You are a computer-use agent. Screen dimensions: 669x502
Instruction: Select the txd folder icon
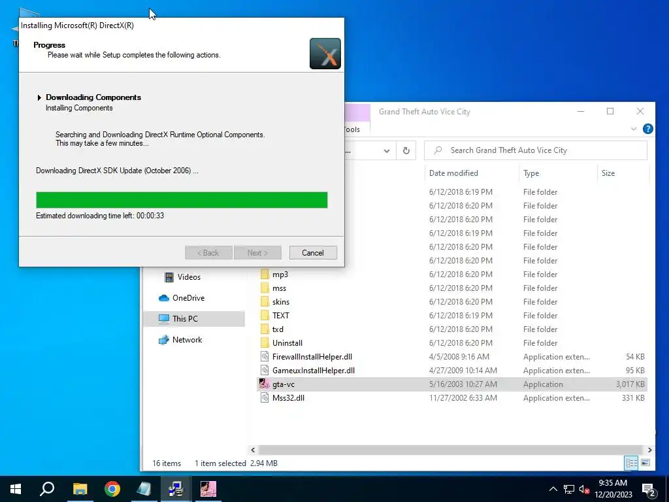(x=265, y=329)
